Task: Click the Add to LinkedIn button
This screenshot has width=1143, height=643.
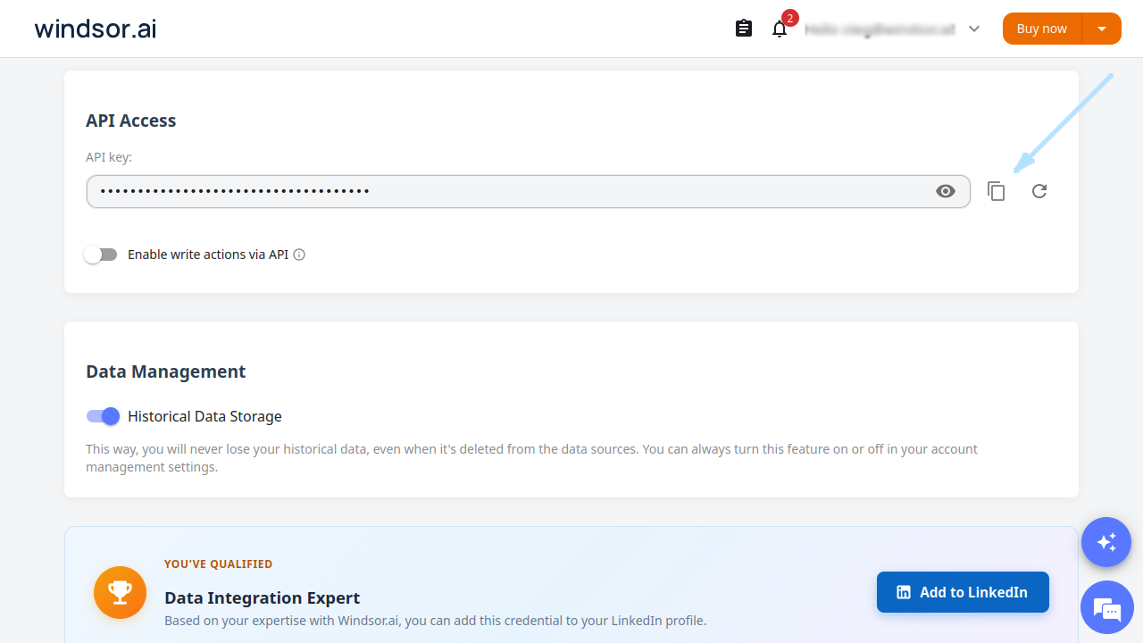Action: click(963, 592)
